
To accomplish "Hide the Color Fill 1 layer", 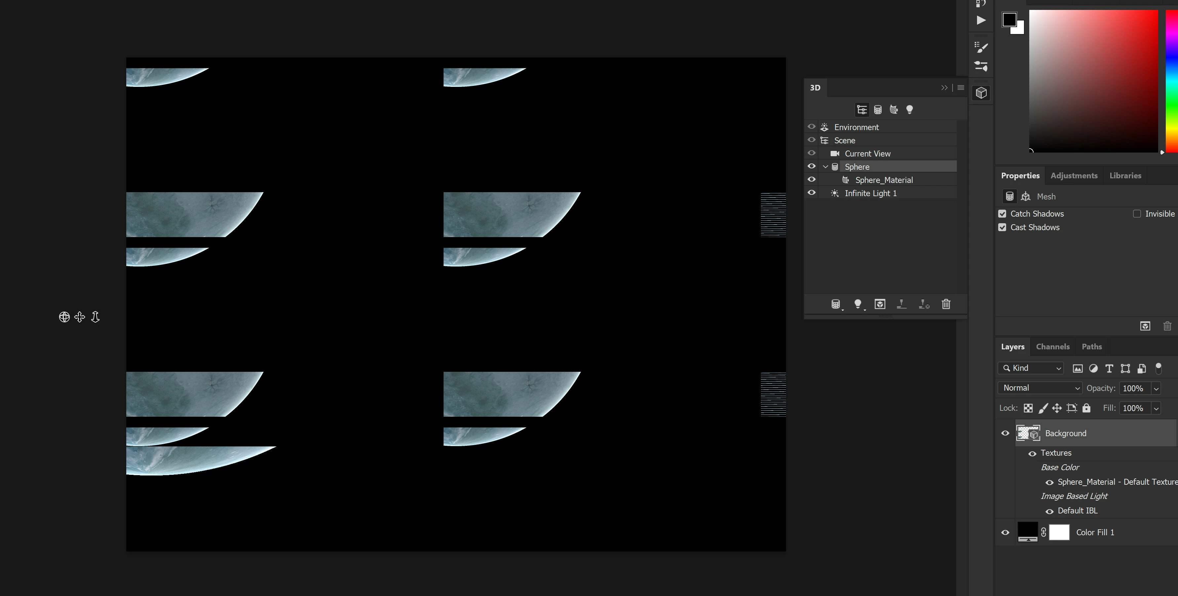I will [x=1005, y=533].
